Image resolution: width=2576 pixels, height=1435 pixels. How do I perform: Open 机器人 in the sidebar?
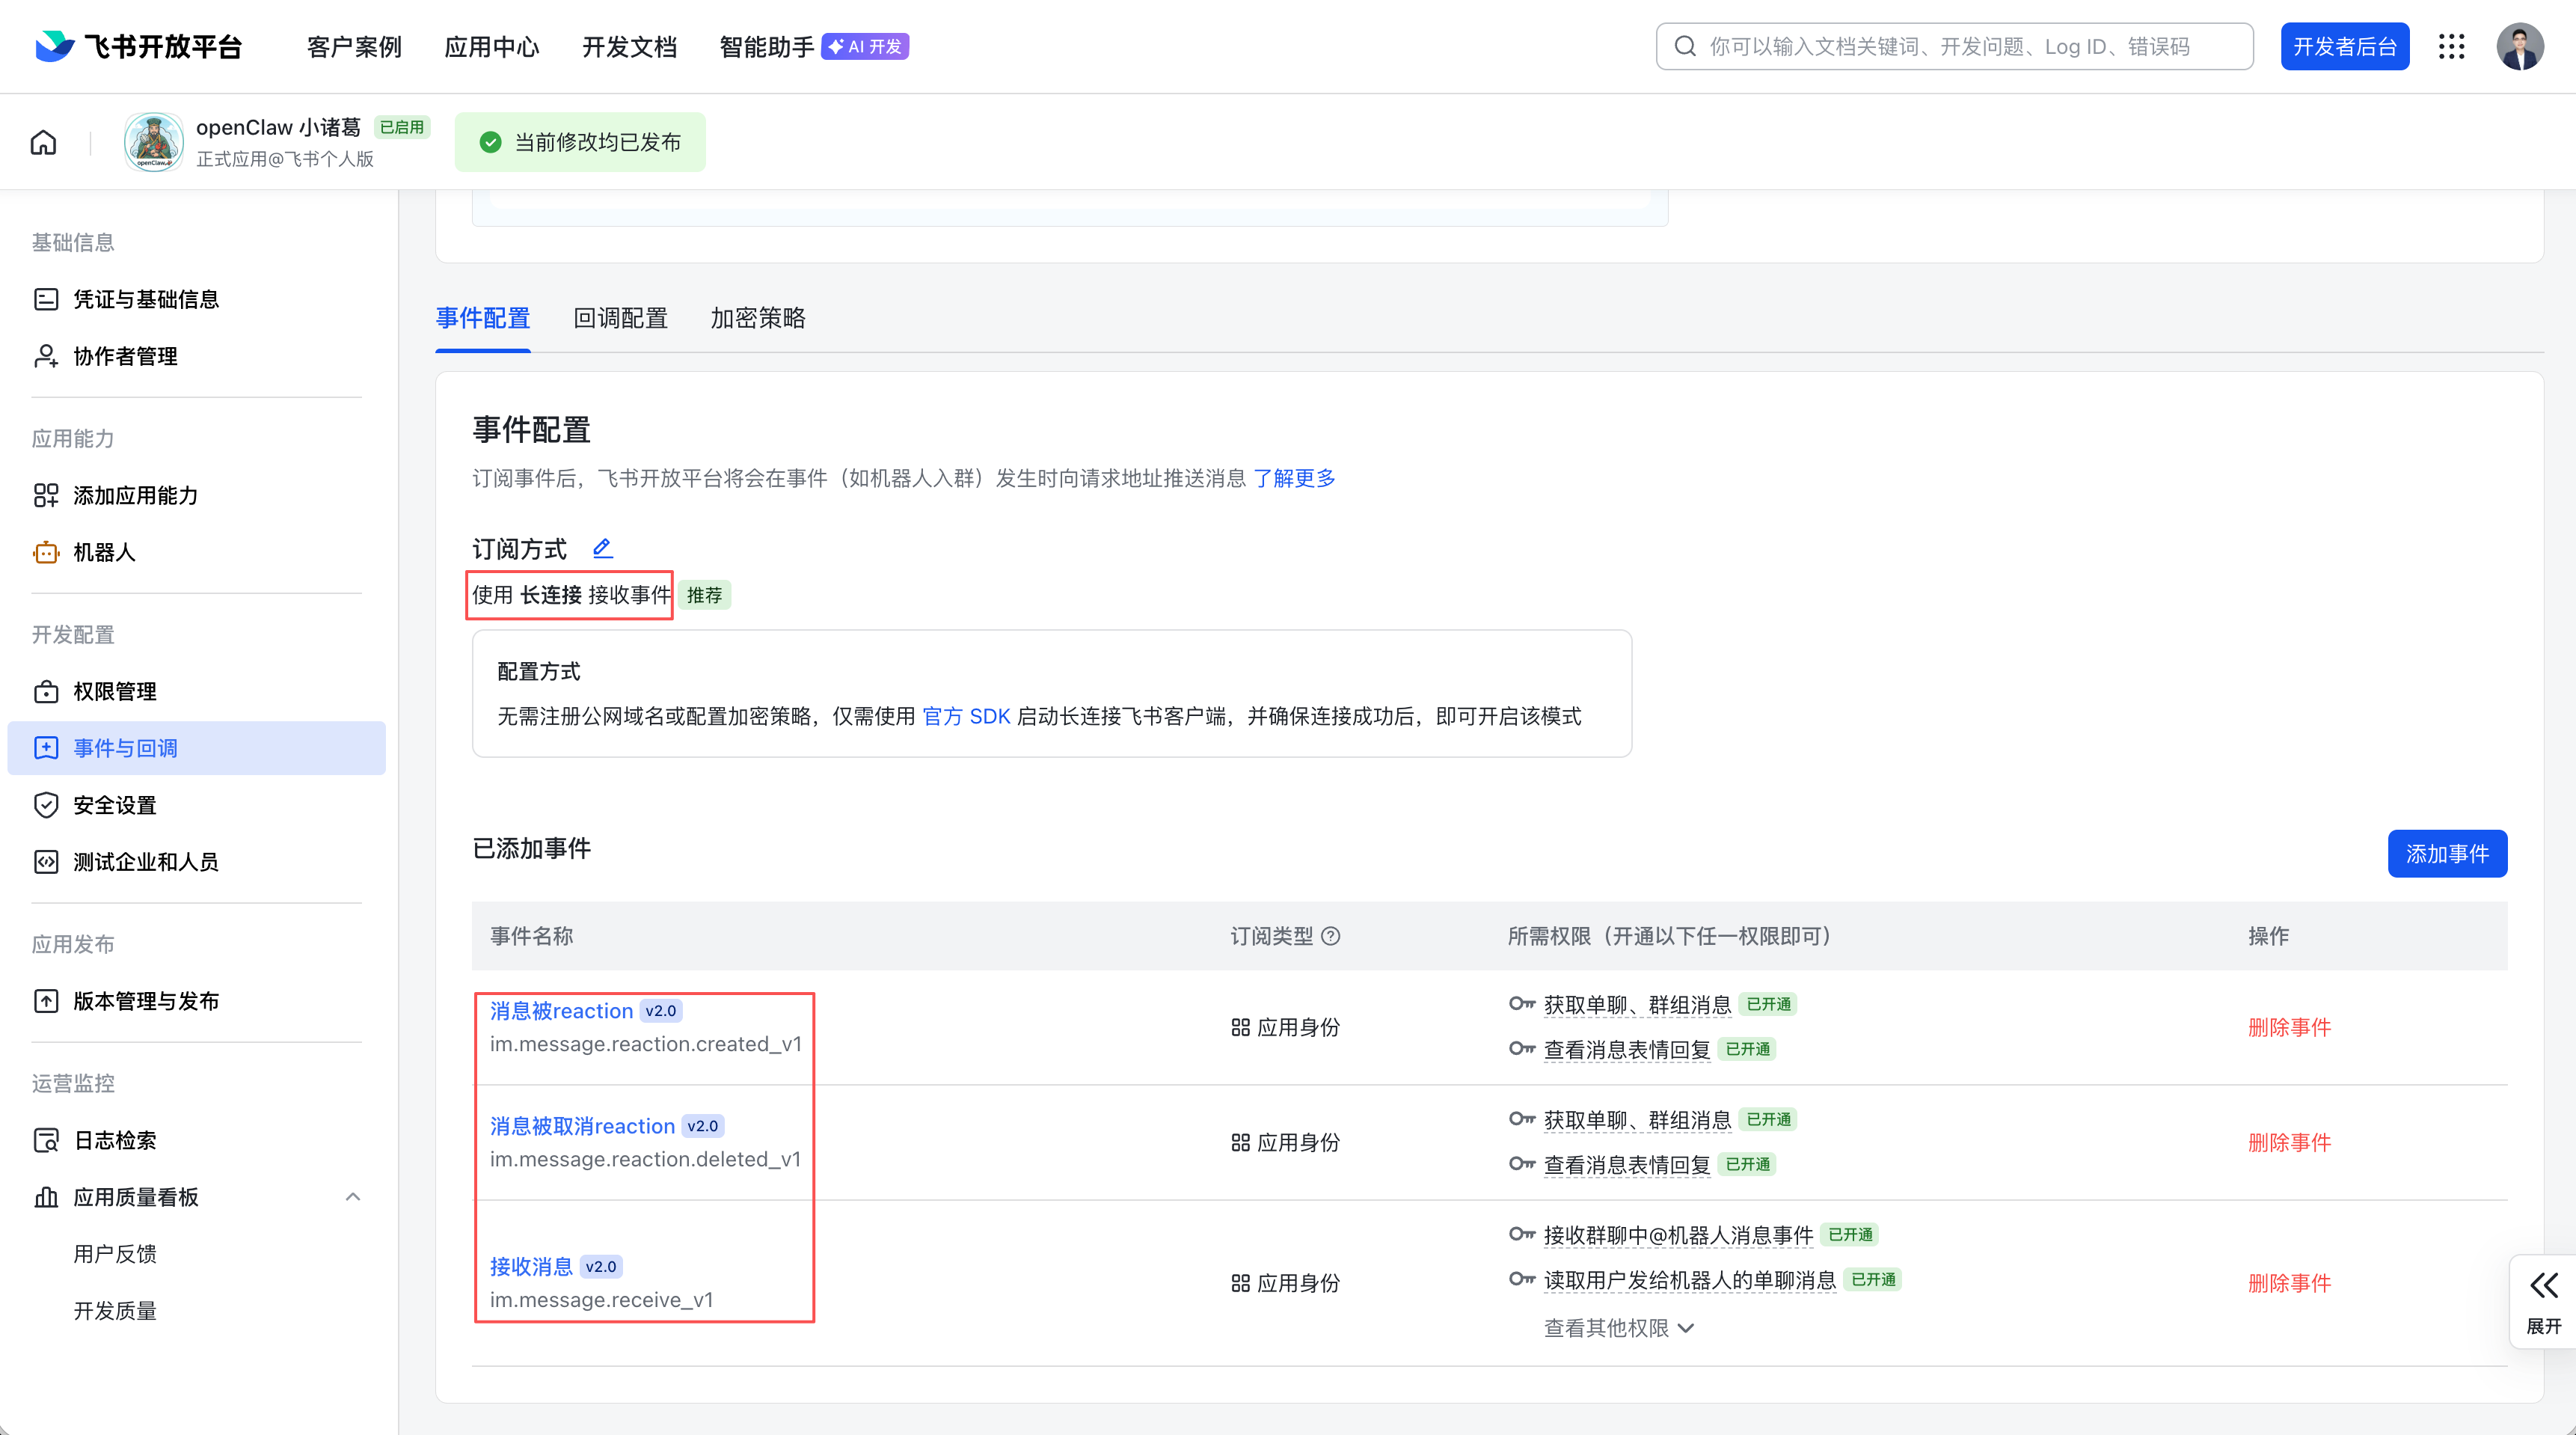(104, 552)
